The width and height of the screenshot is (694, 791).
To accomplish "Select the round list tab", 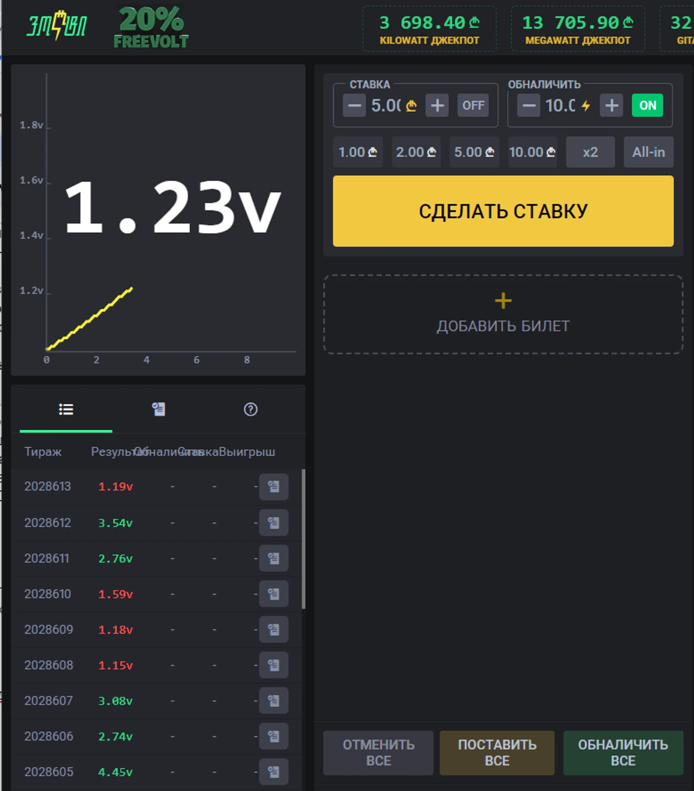I will click(x=66, y=409).
